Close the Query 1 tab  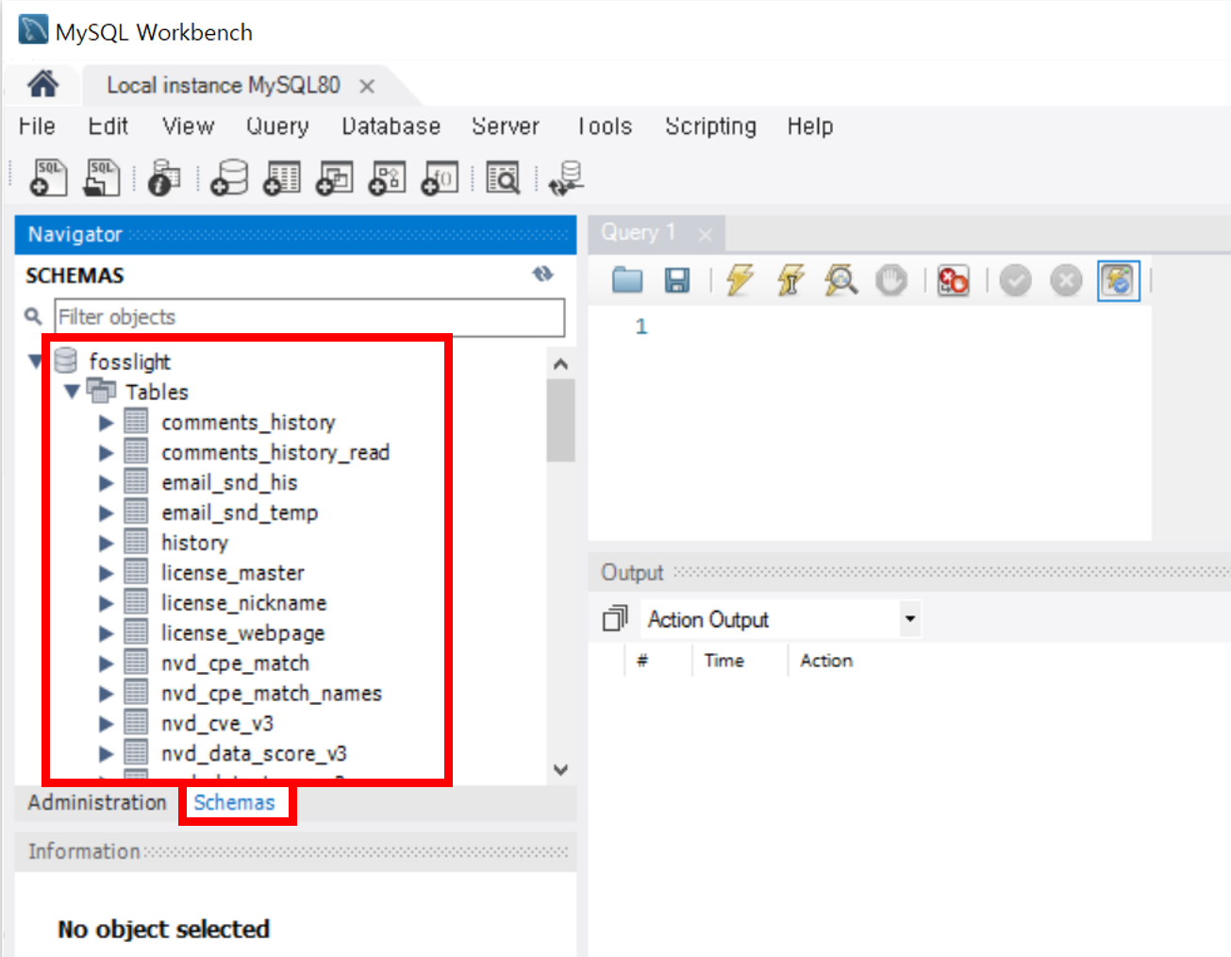tap(705, 234)
